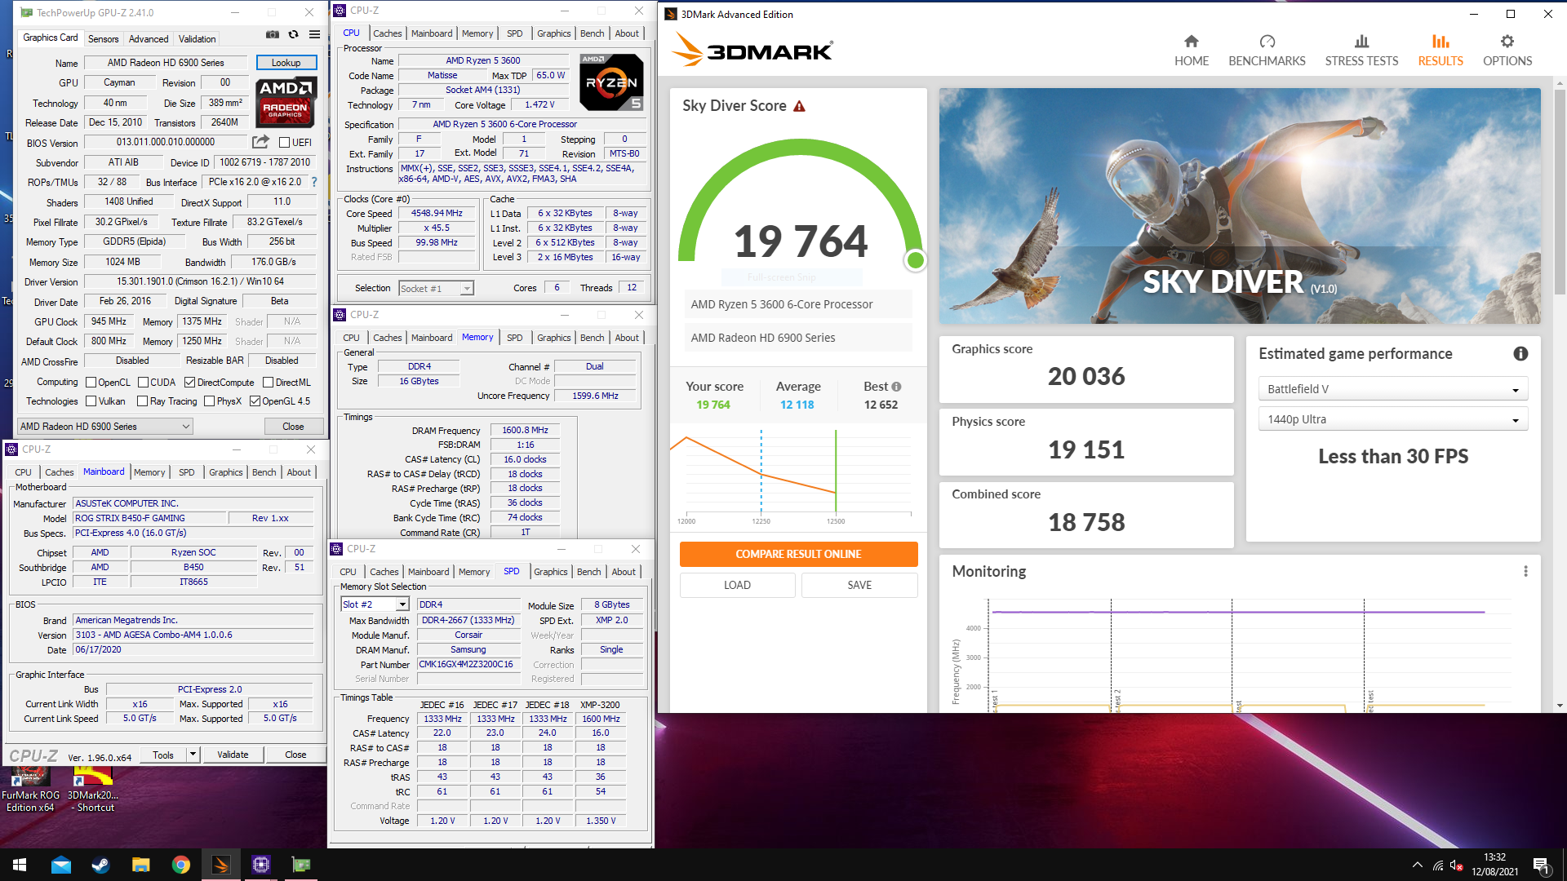Toggle the Vulkan technologies checkbox
This screenshot has height=881, width=1567.
pos(91,401)
